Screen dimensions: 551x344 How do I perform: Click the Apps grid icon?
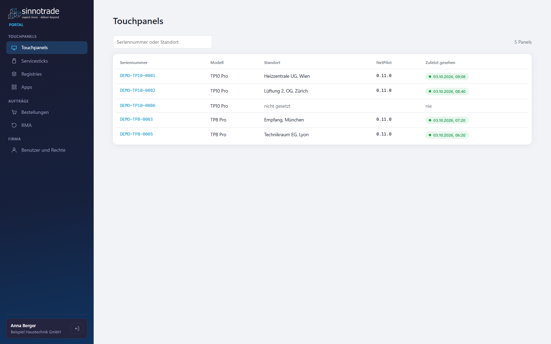[14, 87]
